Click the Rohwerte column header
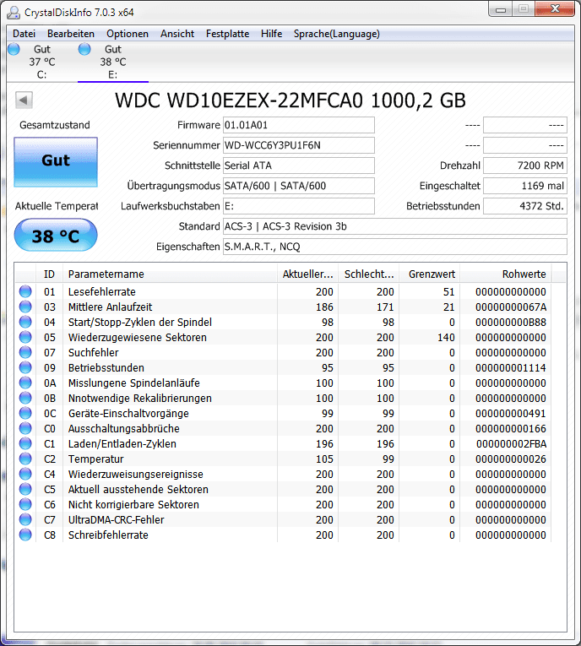The width and height of the screenshot is (581, 646). [x=506, y=274]
